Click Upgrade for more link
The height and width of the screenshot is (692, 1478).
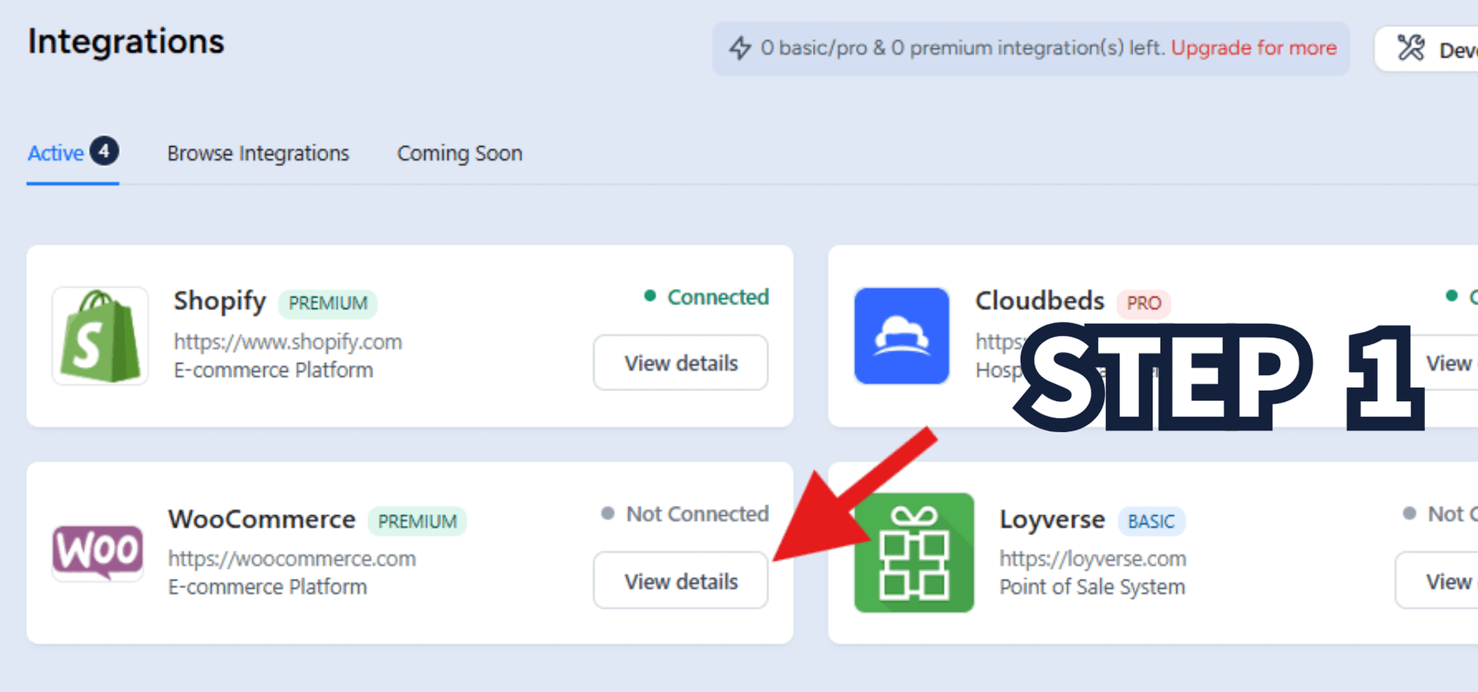(x=1253, y=48)
